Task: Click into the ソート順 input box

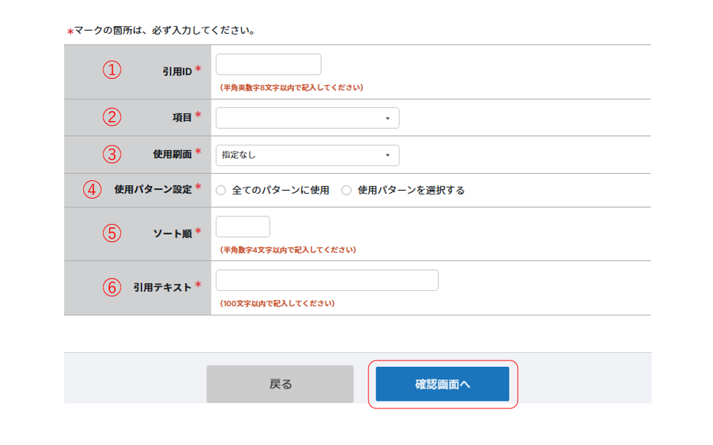Action: pos(243,227)
